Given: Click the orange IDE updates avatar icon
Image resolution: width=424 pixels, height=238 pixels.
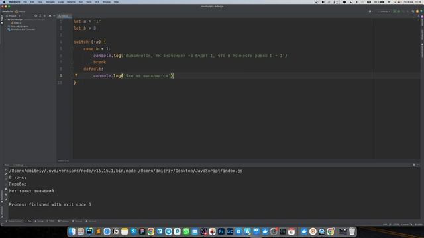Looking at the screenshot, I should pos(417,11).
